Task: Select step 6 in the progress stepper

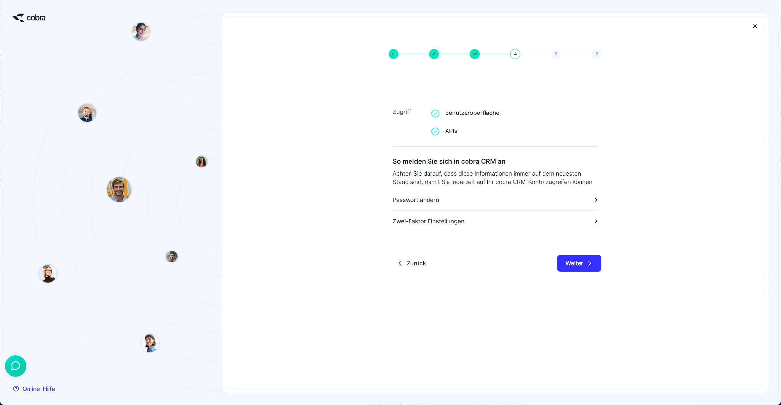Action: point(596,54)
